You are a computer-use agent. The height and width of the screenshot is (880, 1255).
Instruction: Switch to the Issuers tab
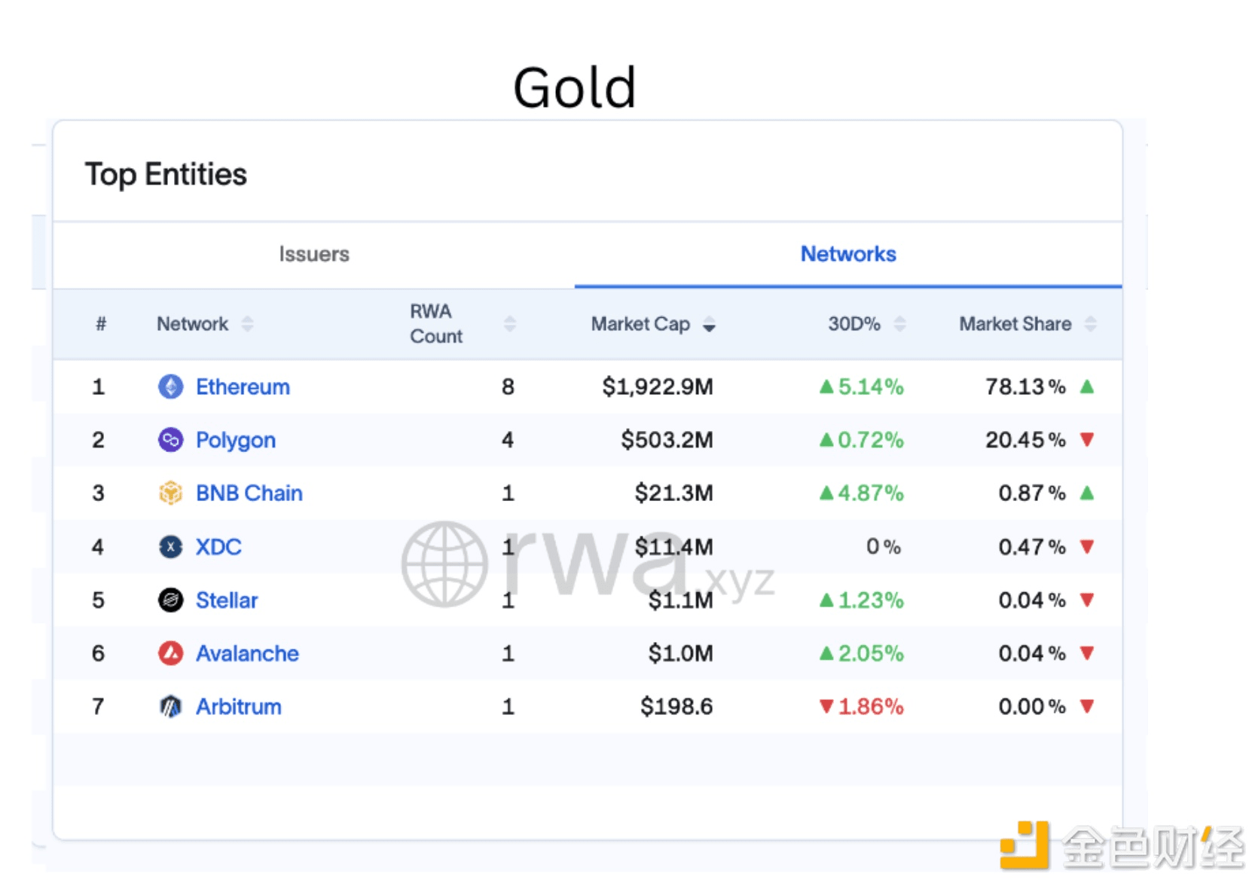pos(314,254)
